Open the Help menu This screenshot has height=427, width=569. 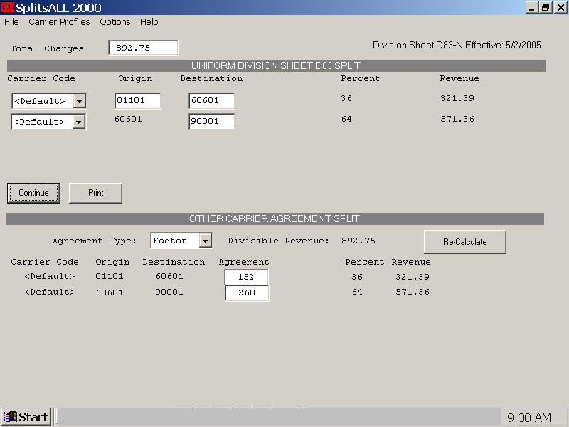[x=149, y=22]
